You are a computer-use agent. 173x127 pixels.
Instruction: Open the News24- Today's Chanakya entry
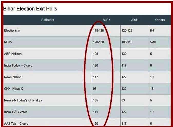point(23,100)
